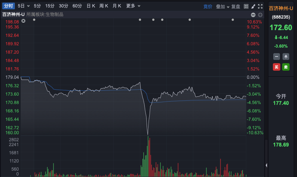Click the 最高 high price 178.69

pos(281,145)
